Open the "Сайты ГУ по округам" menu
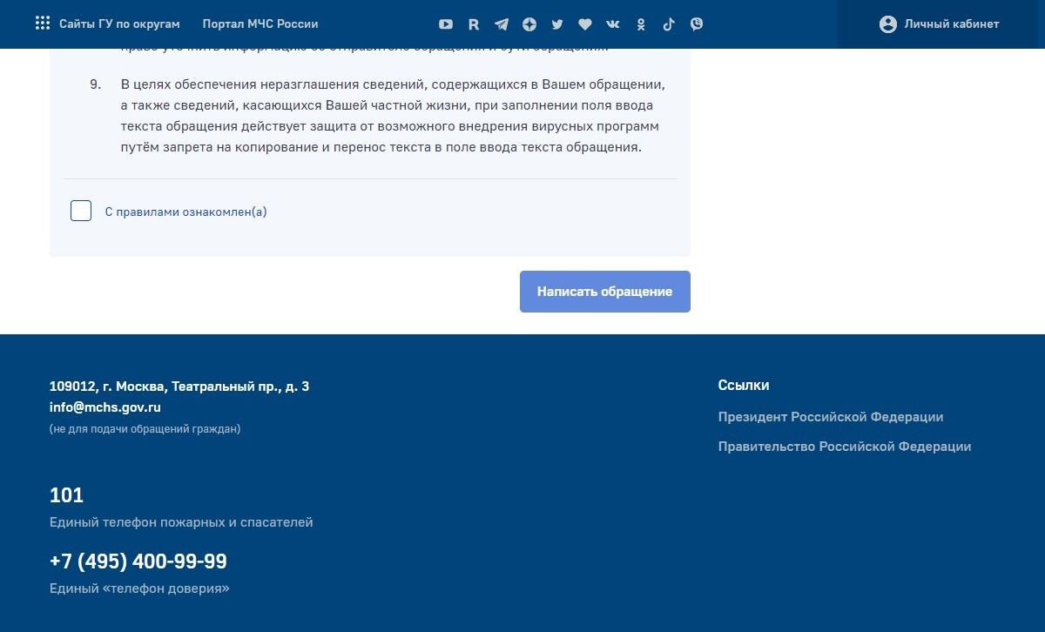1045x632 pixels. 119,24
